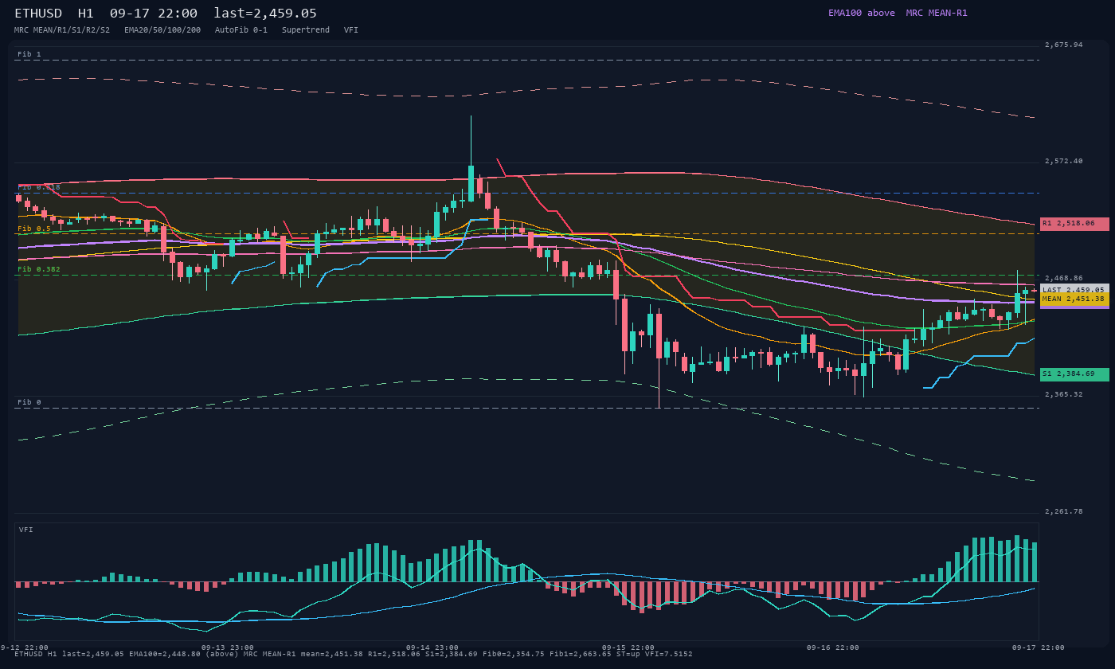Click the VFI label inside the indicator panel
Image resolution: width=1115 pixels, height=669 pixels.
coord(26,530)
